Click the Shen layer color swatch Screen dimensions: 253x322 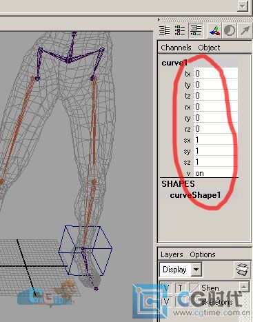tap(194, 288)
